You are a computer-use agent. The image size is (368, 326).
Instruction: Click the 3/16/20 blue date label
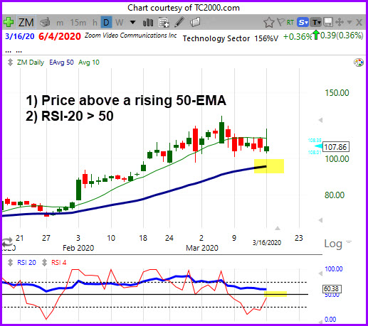pos(20,36)
